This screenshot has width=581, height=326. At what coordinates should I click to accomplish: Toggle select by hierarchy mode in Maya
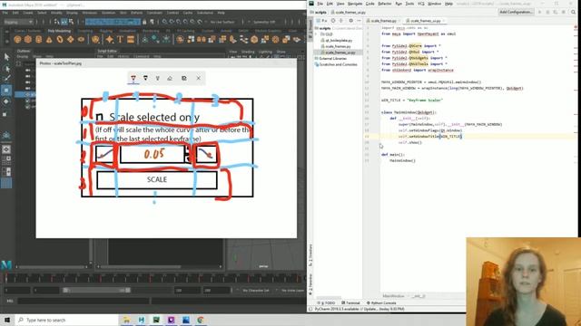[x=57, y=22]
